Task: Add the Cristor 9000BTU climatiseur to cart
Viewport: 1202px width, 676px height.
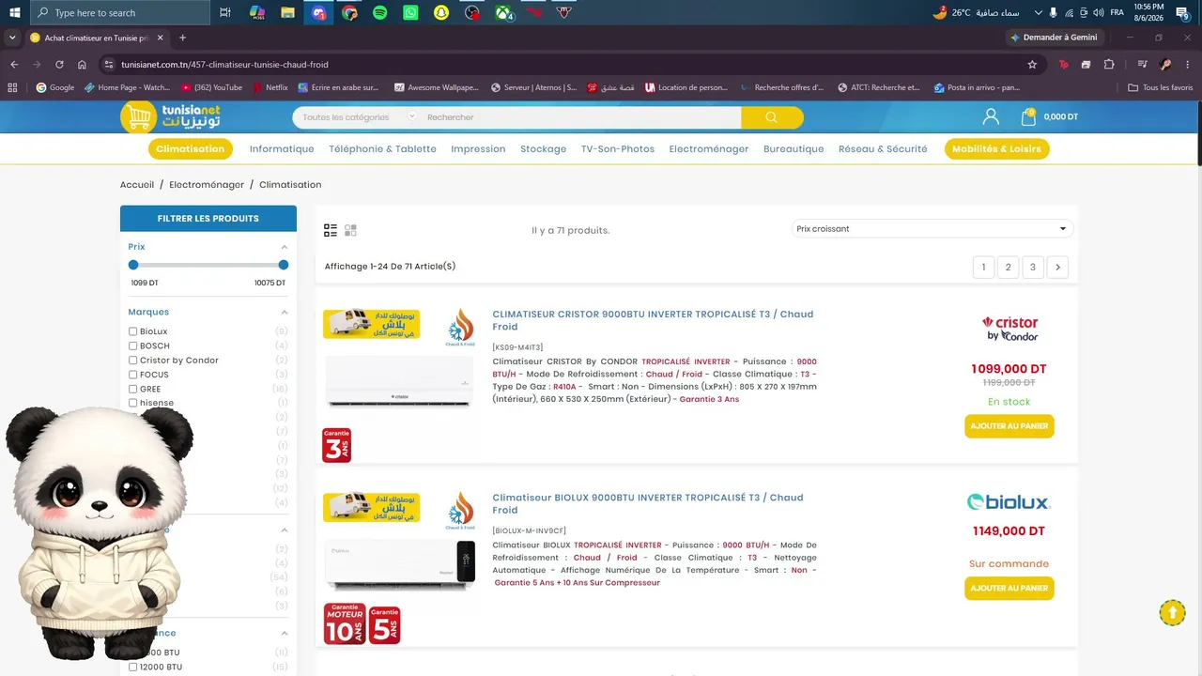Action: 1009,426
